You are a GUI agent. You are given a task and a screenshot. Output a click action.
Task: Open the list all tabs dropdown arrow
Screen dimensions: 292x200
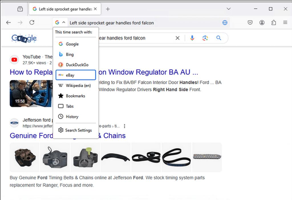click(228, 9)
